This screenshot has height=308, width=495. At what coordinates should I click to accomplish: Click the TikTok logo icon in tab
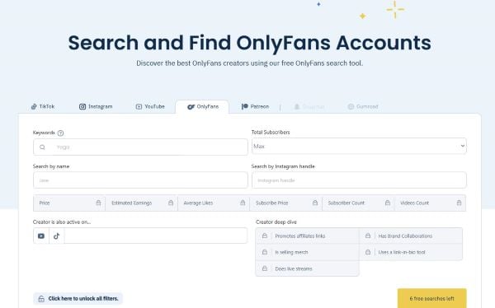[x=34, y=106]
